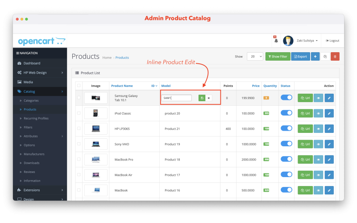Open the Show 20 per page dropdown
This screenshot has width=357, height=223.
255,57
